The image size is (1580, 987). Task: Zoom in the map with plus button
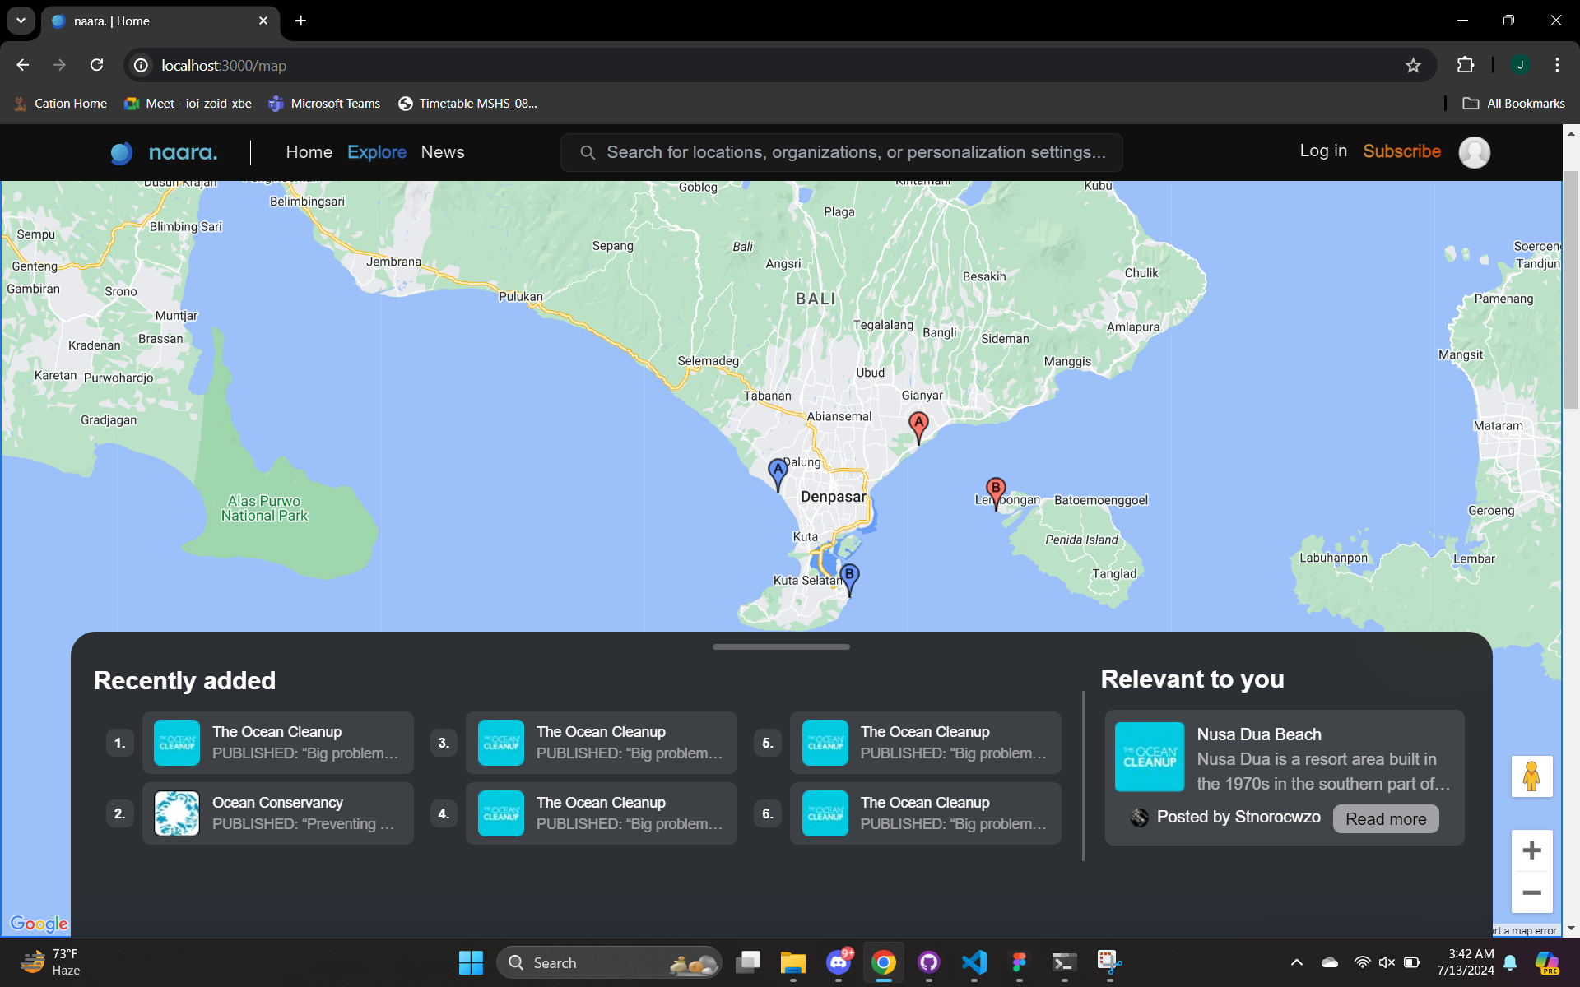tap(1531, 850)
